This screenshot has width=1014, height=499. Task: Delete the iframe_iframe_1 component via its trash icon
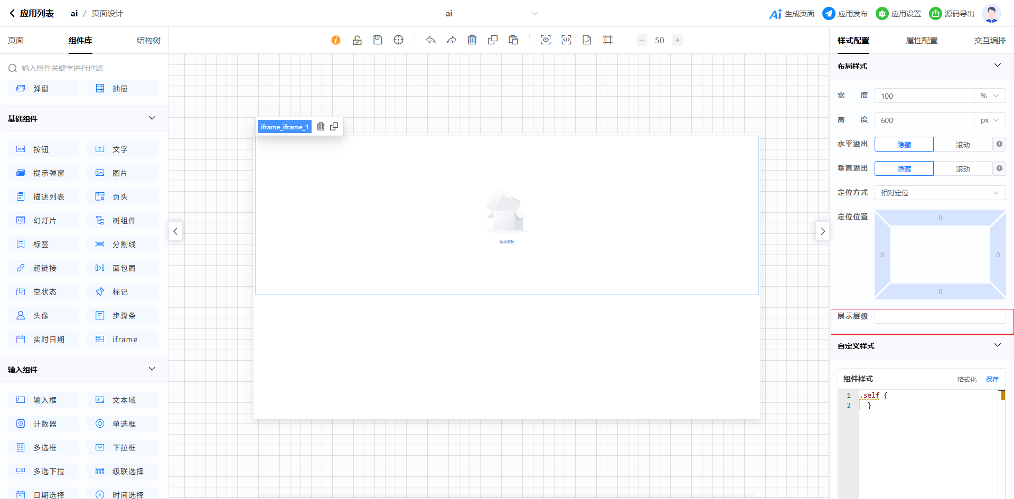pos(321,127)
